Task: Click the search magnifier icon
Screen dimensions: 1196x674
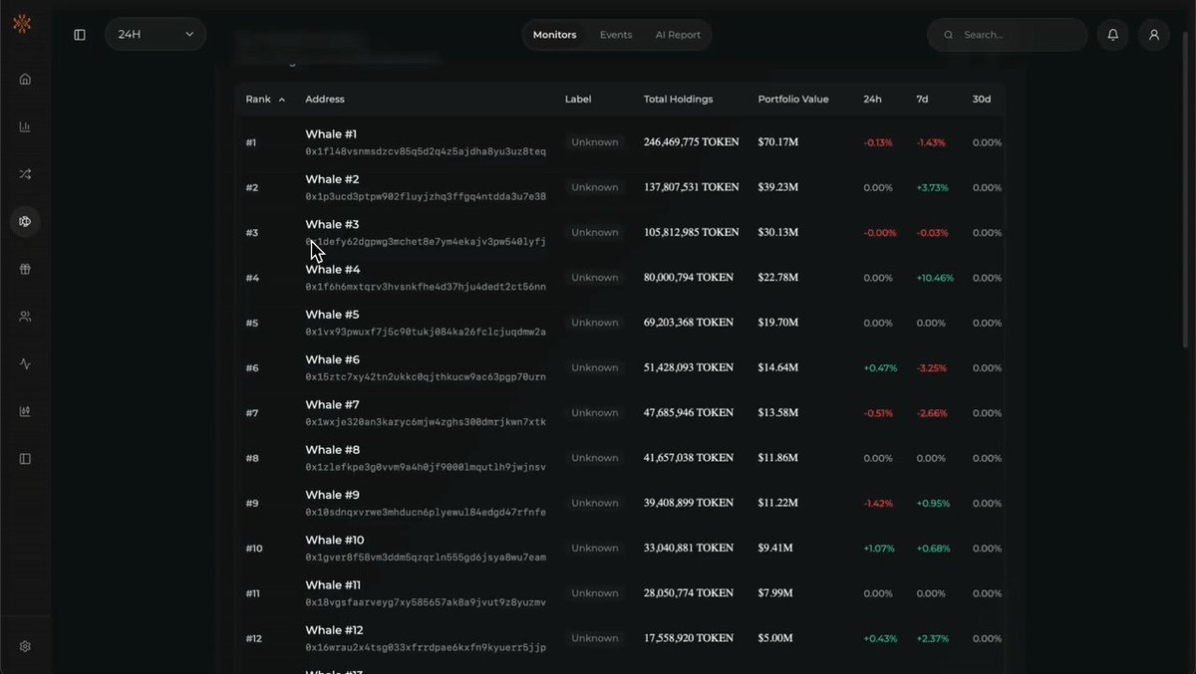Action: (x=949, y=35)
